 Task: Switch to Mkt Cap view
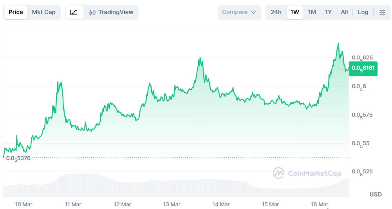coord(44,12)
